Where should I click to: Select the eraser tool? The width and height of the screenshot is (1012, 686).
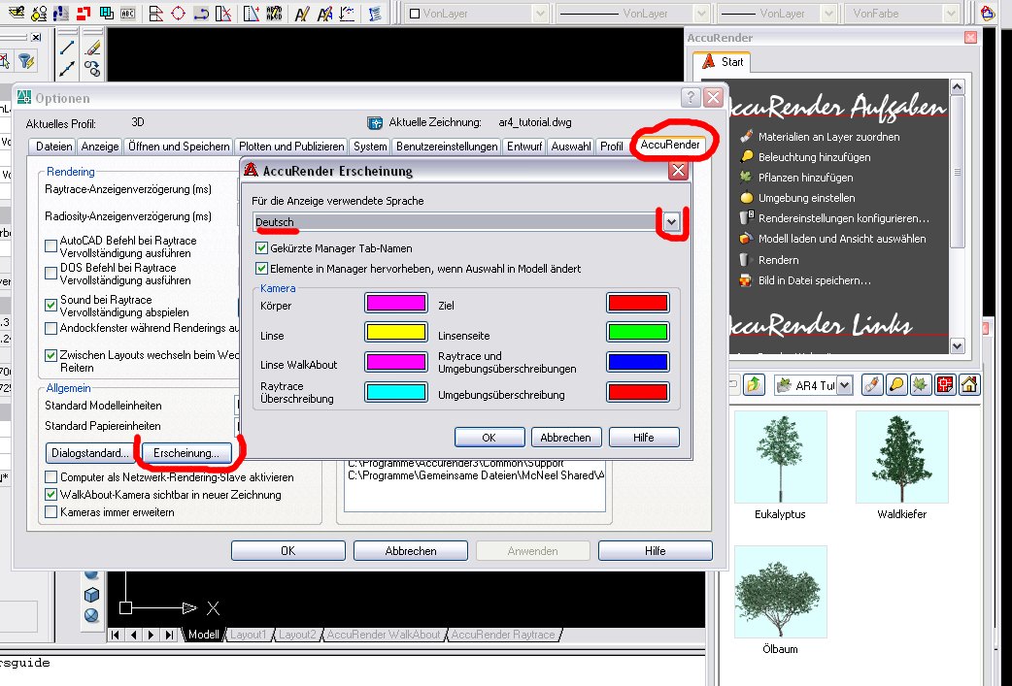(x=92, y=48)
